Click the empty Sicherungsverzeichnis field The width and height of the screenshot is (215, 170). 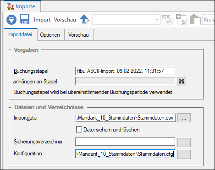pos(125,142)
